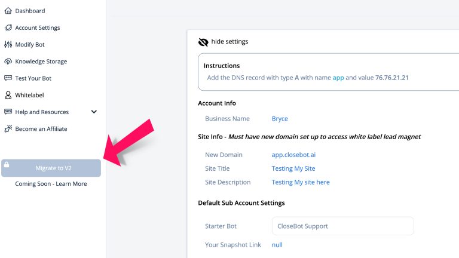459x258 pixels.
Task: Open the Coming Soon - Learn More link
Action: pos(51,184)
